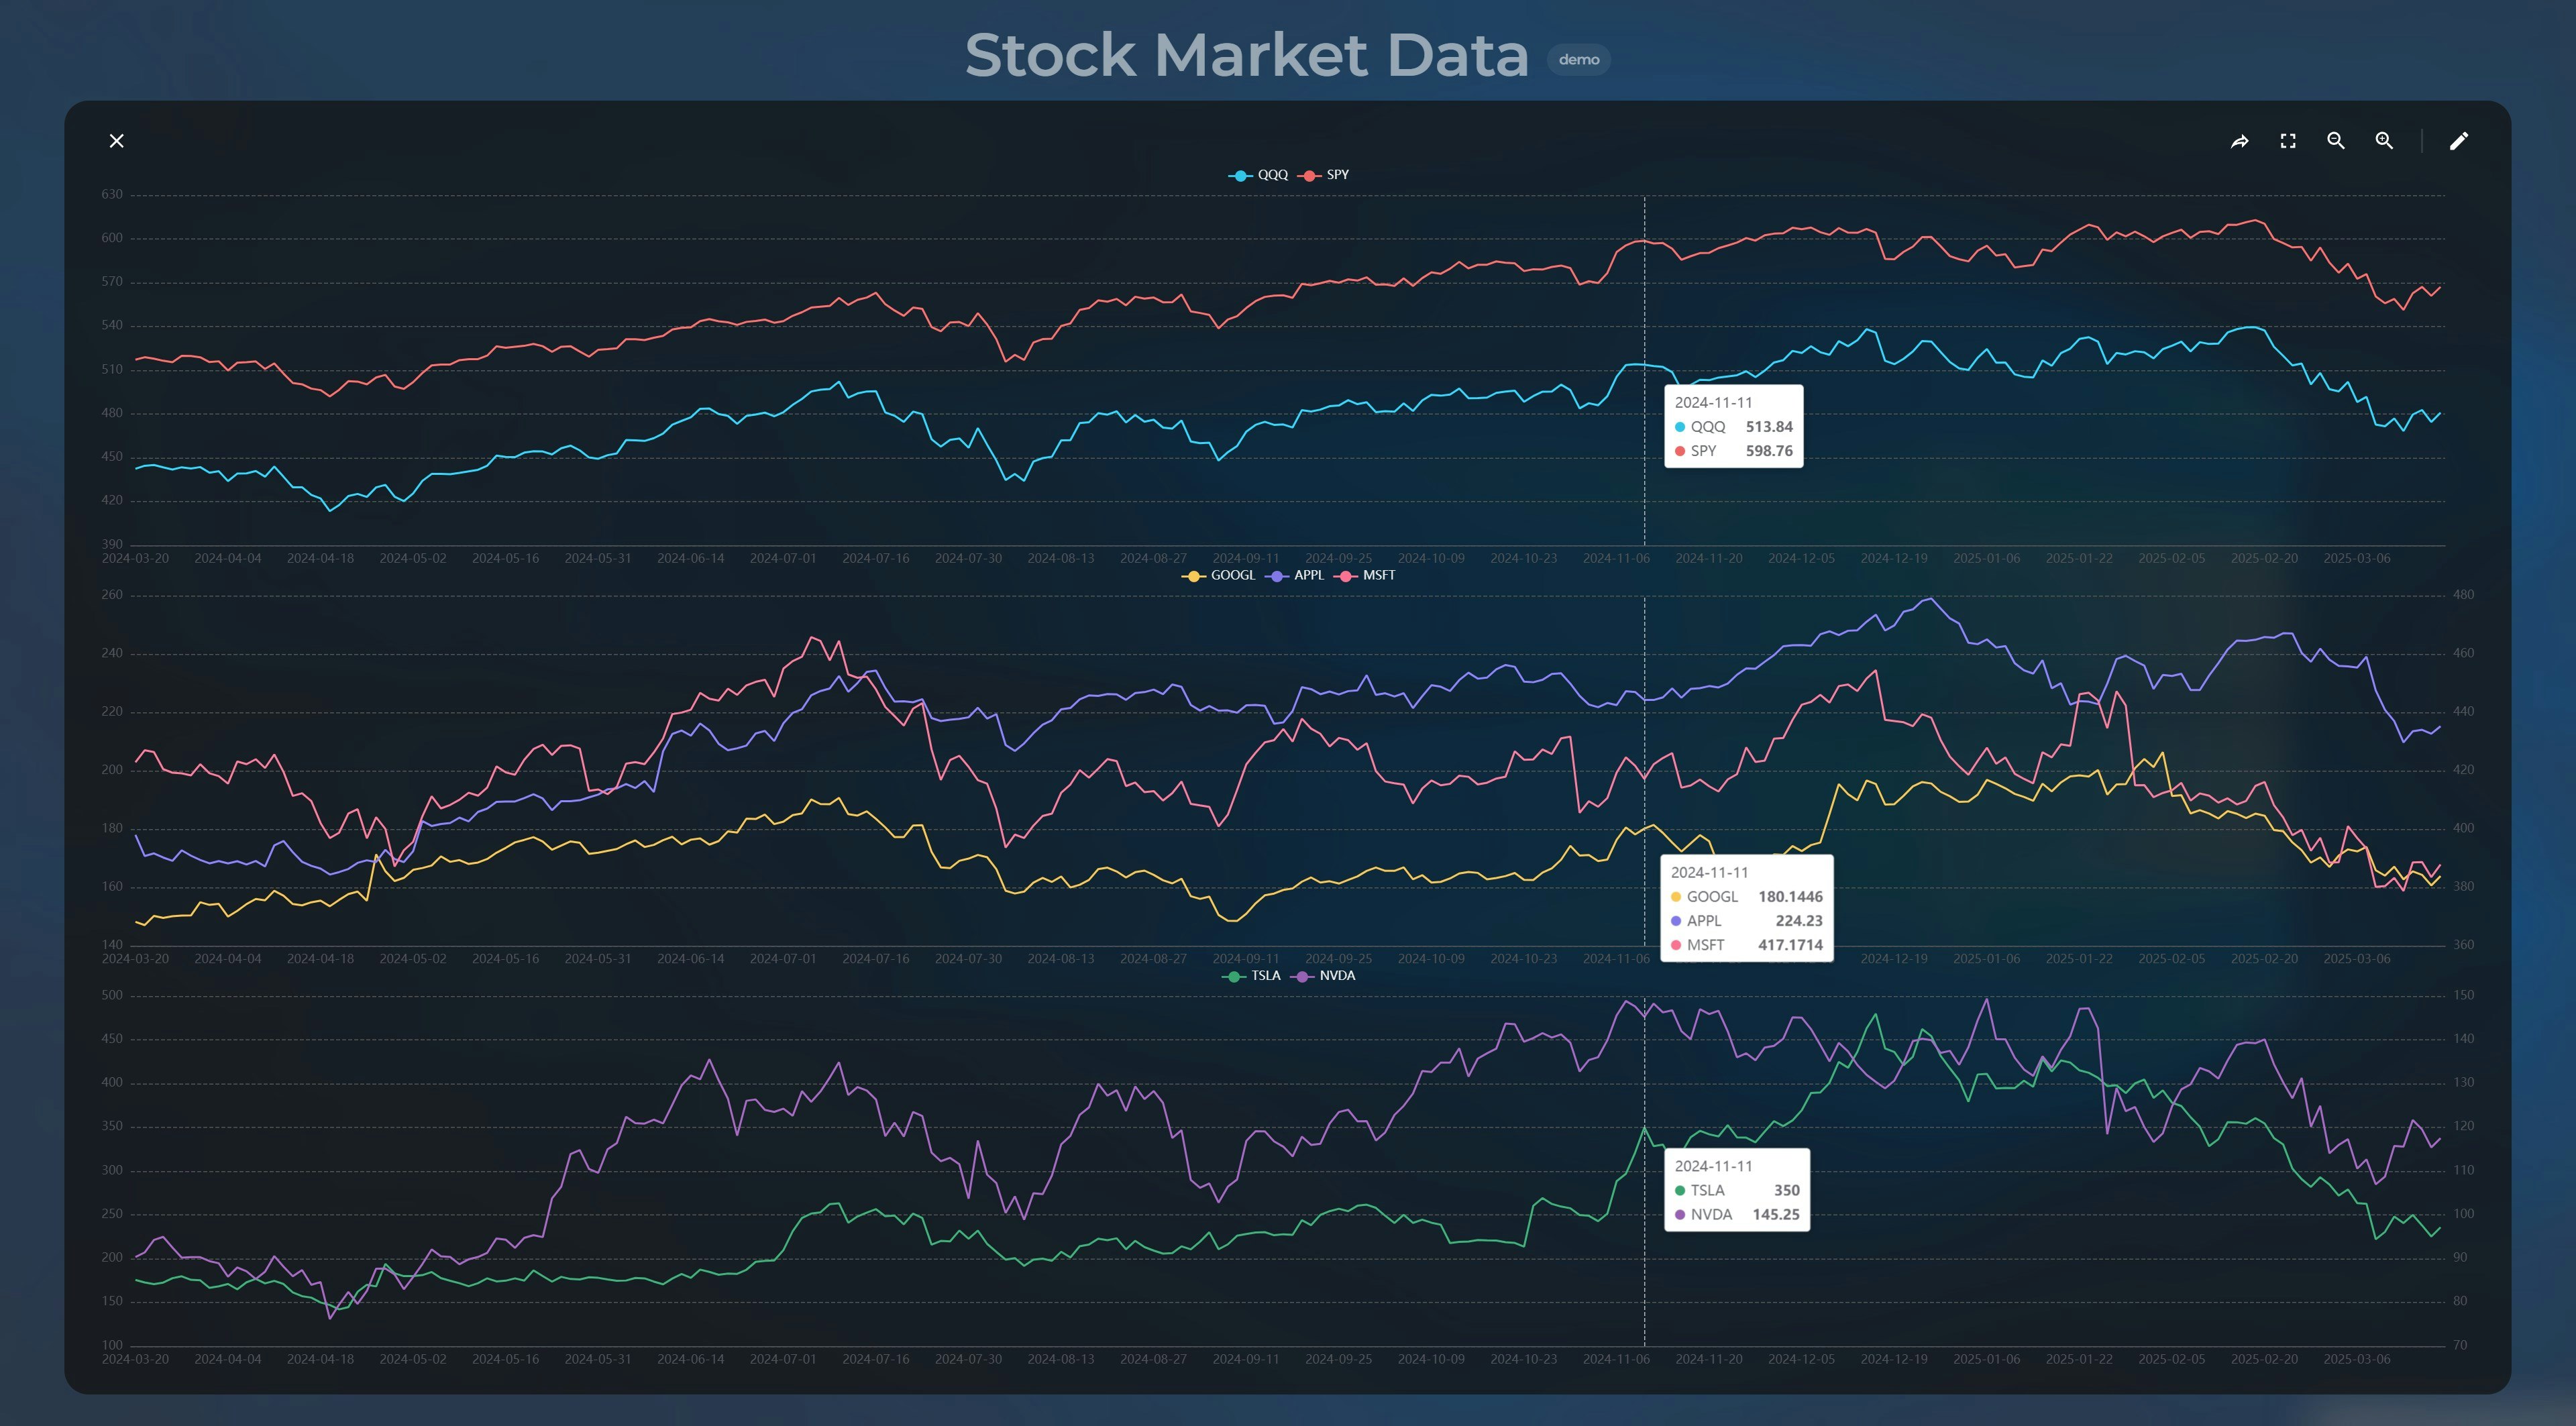This screenshot has width=2576, height=1426.
Task: Close the chart panel with the X icon
Action: pyautogui.click(x=116, y=140)
